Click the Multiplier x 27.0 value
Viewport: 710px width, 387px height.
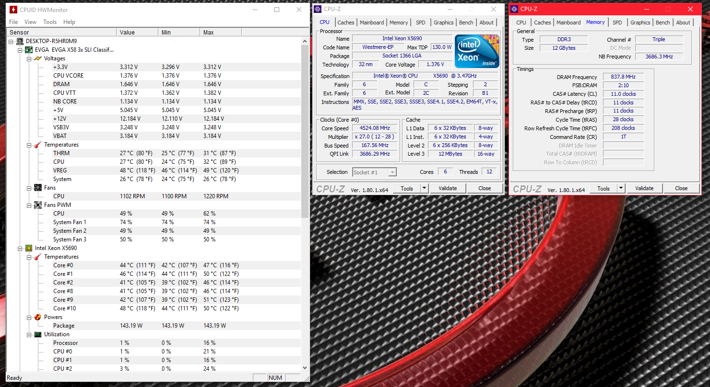pyautogui.click(x=374, y=137)
